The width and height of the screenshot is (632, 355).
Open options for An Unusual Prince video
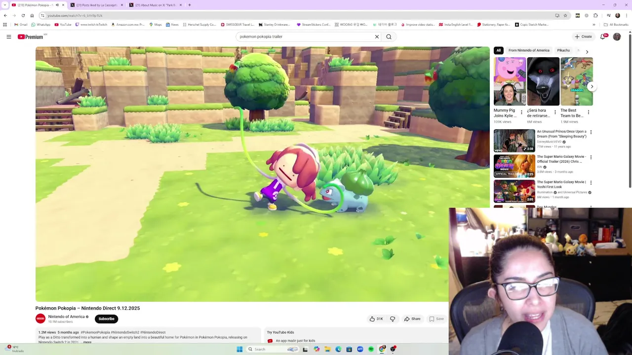click(591, 132)
